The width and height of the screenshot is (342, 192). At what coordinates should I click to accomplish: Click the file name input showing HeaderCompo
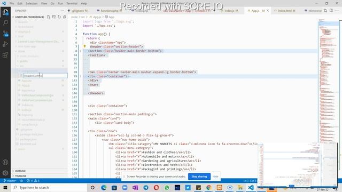tap(45, 76)
